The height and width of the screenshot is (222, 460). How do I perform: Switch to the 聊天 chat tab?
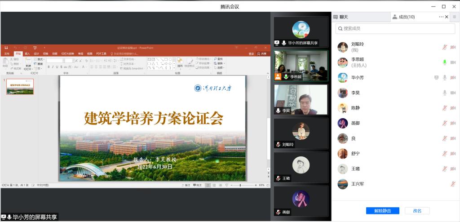[344, 17]
